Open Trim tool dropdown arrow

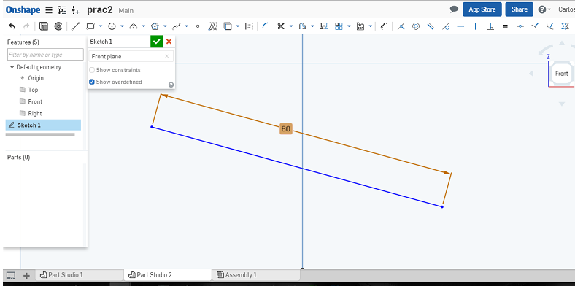pyautogui.click(x=291, y=26)
